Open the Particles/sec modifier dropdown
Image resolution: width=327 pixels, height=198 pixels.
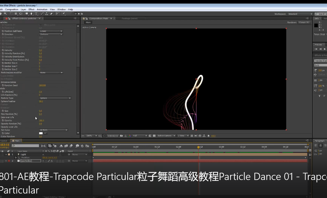coord(51,73)
